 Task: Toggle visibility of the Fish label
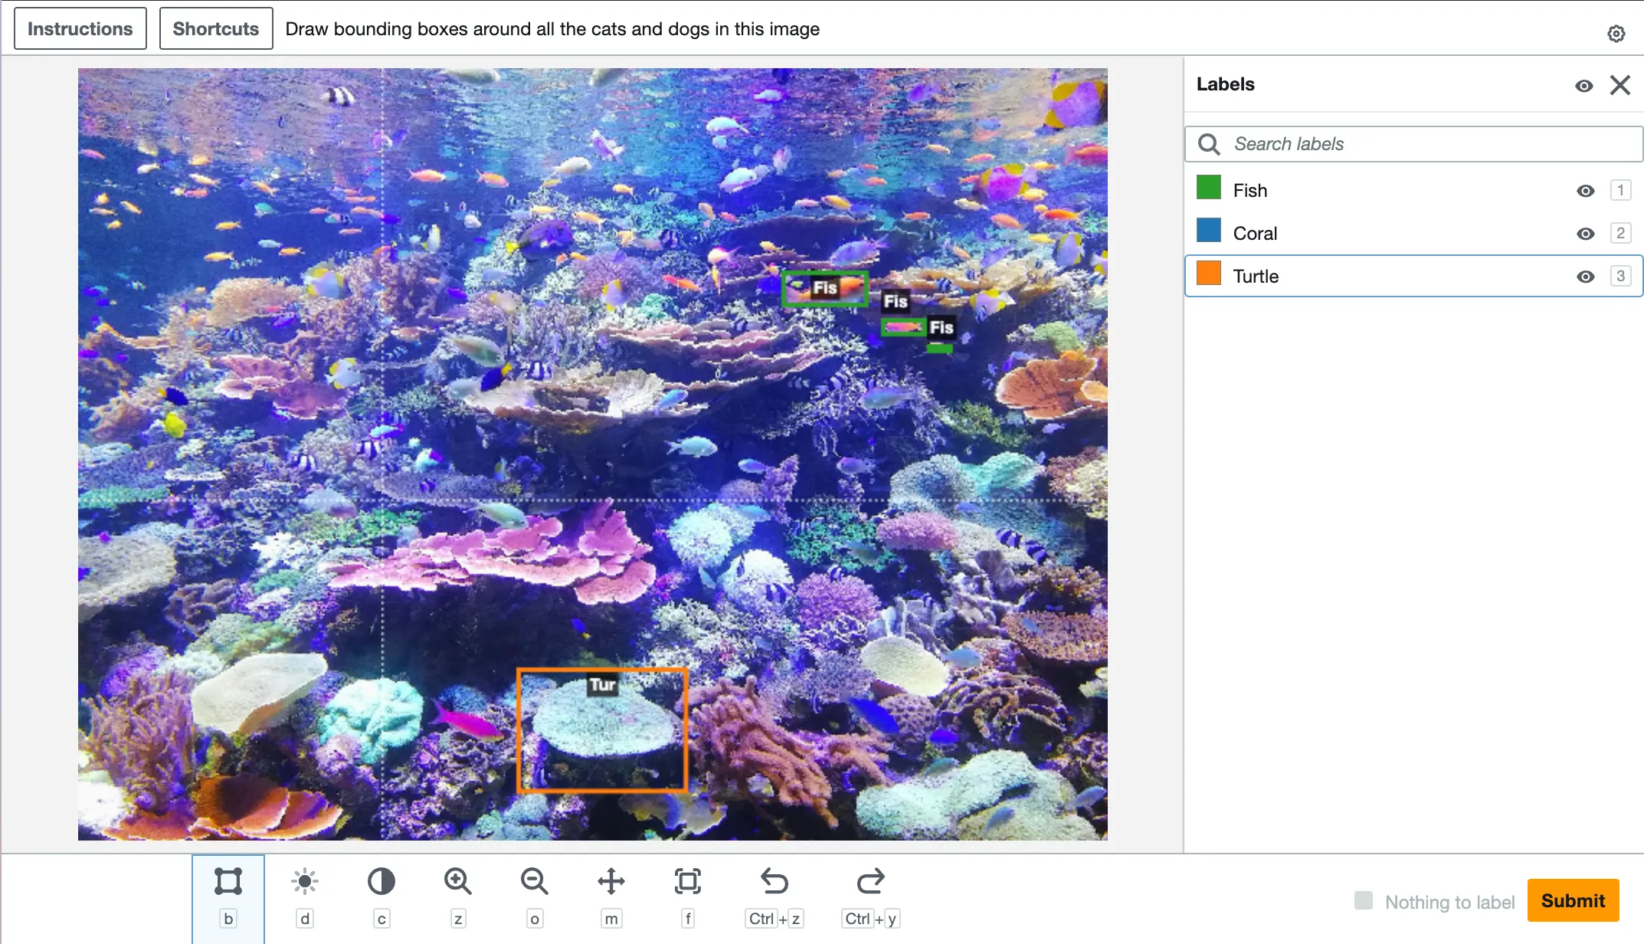point(1586,191)
